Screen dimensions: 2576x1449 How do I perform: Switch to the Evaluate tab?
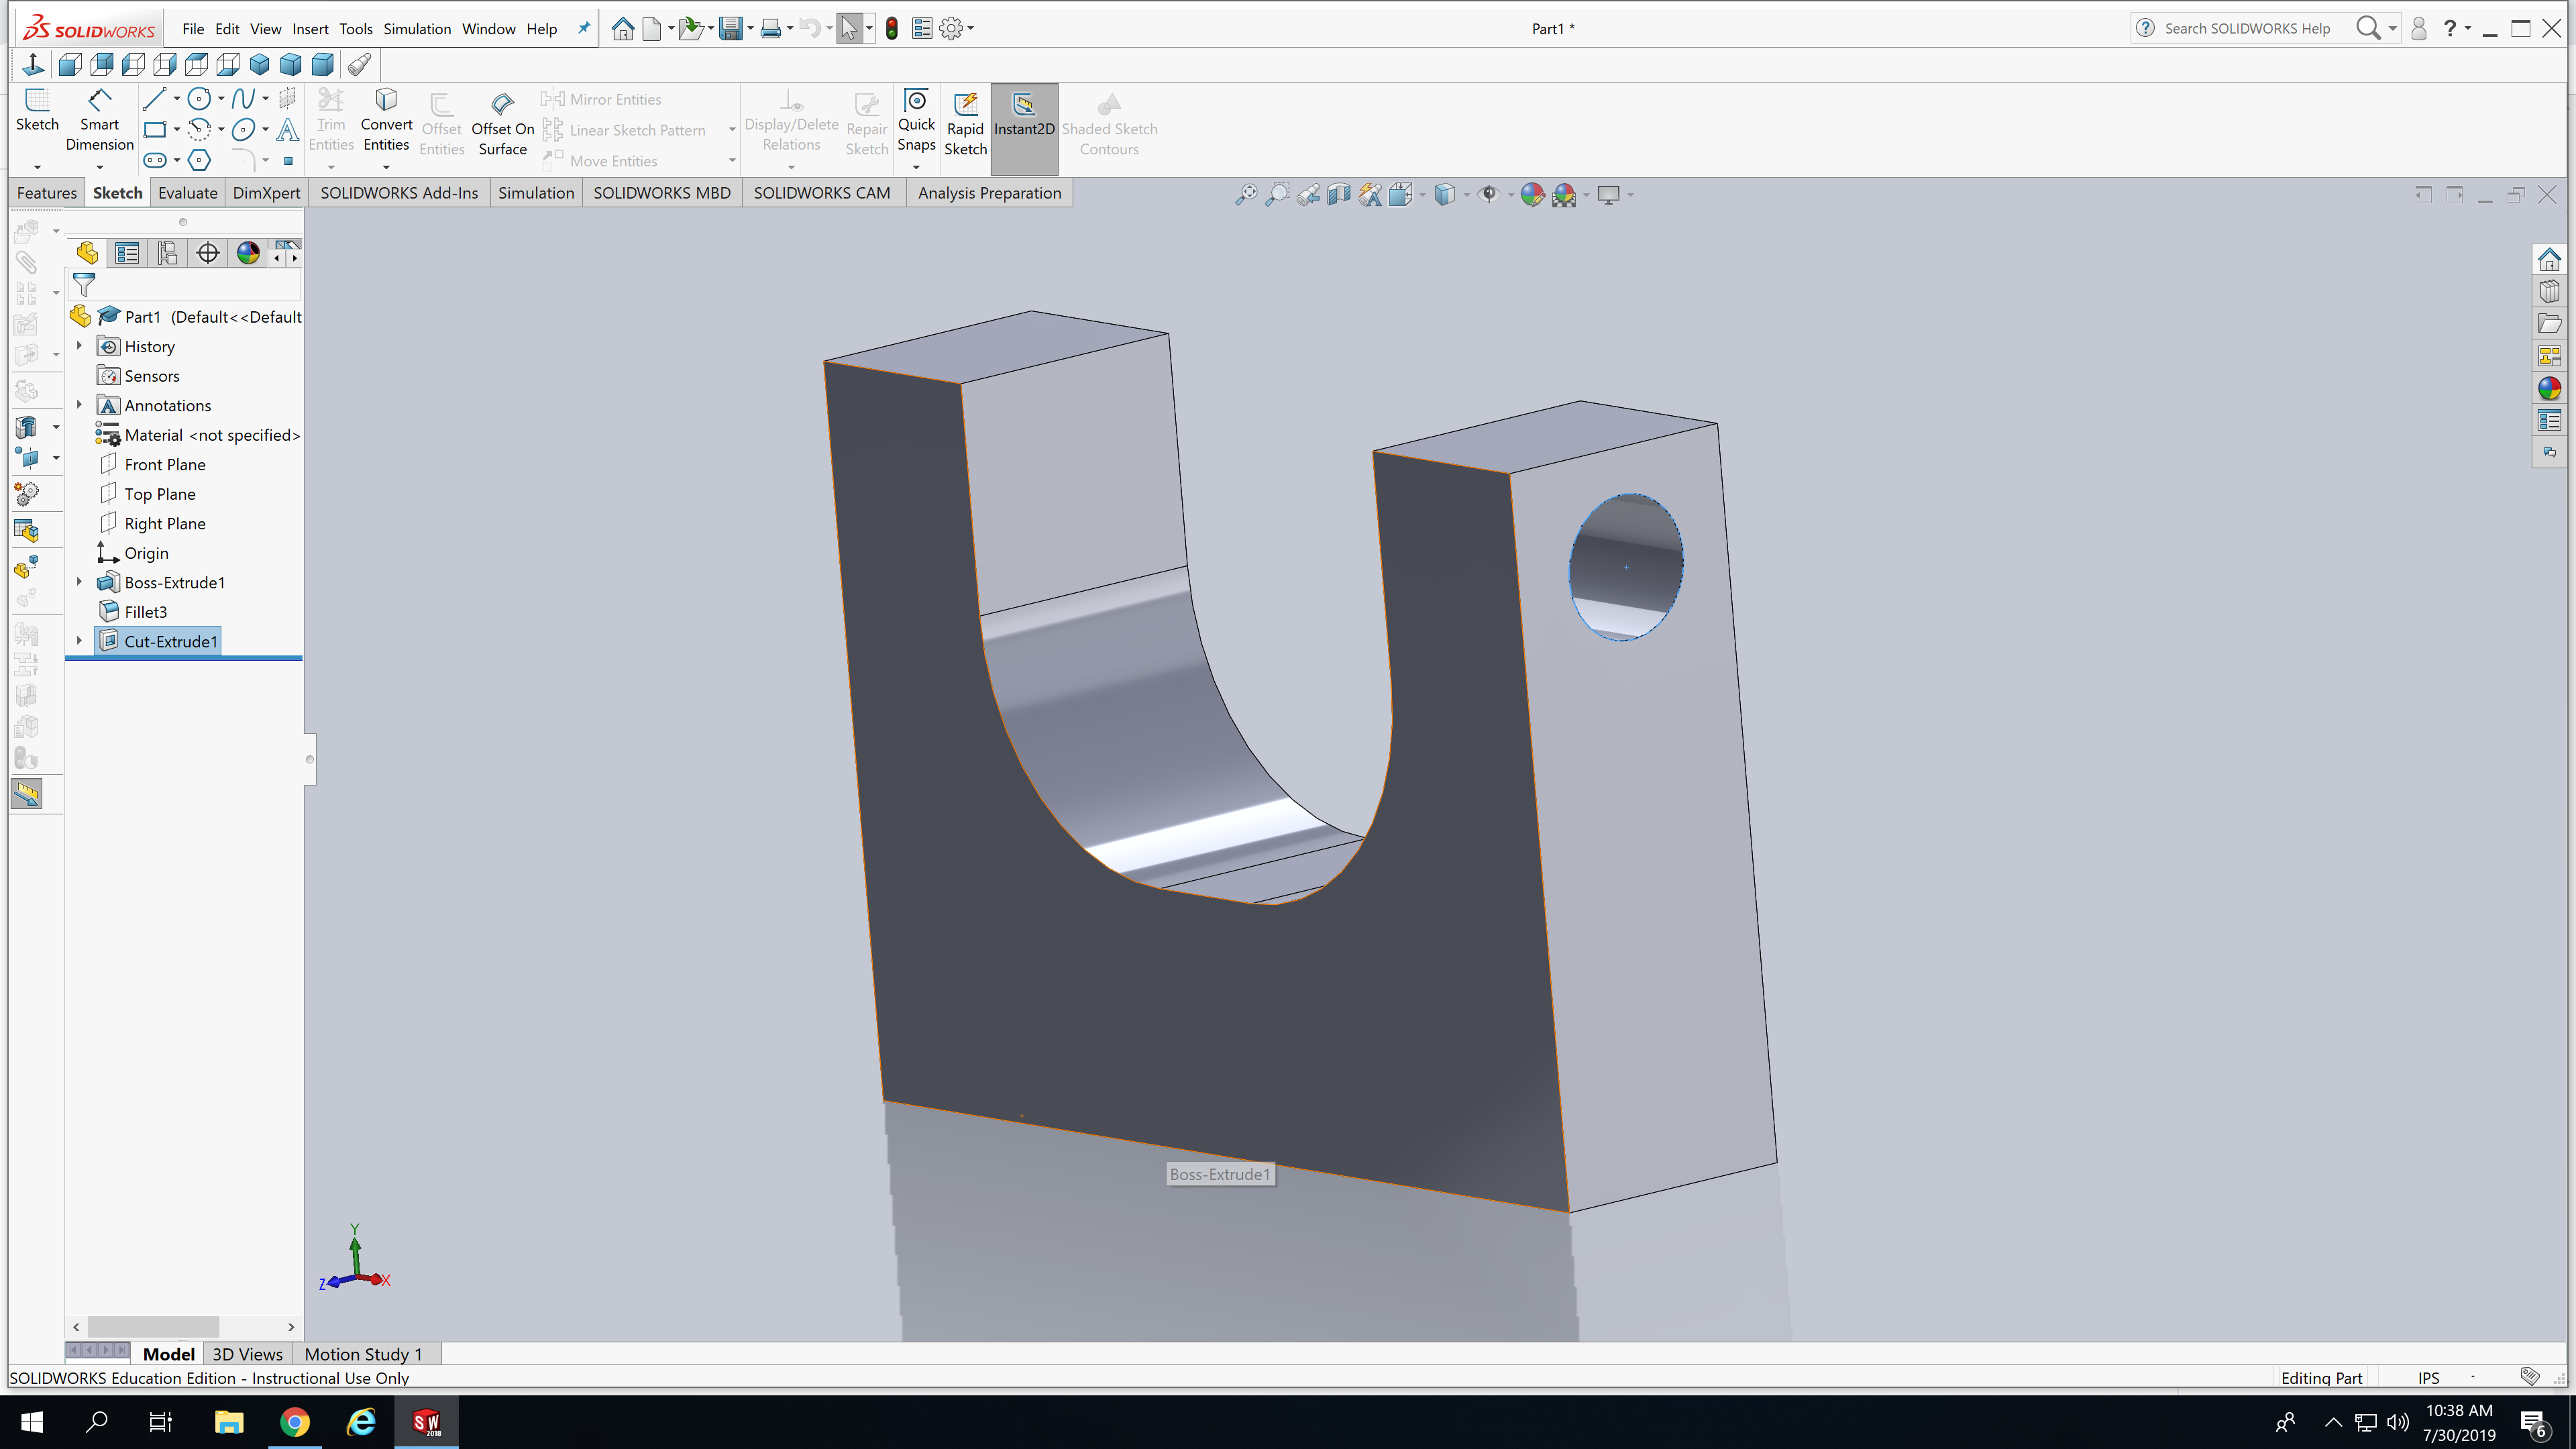point(187,193)
